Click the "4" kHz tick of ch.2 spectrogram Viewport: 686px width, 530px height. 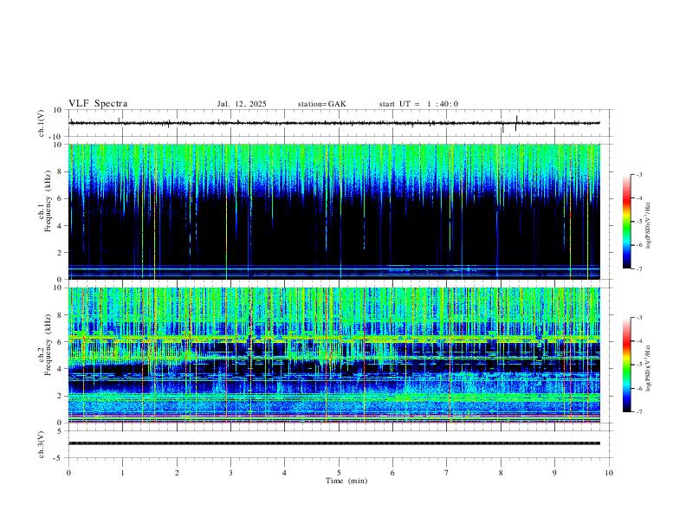tap(61, 369)
